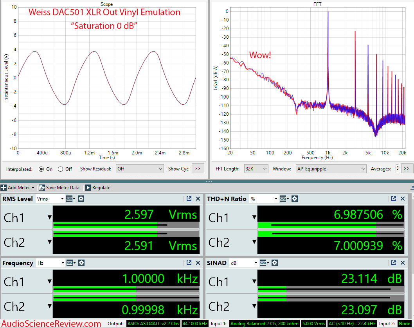Close the THD+N Ratio meter

(x=402, y=199)
